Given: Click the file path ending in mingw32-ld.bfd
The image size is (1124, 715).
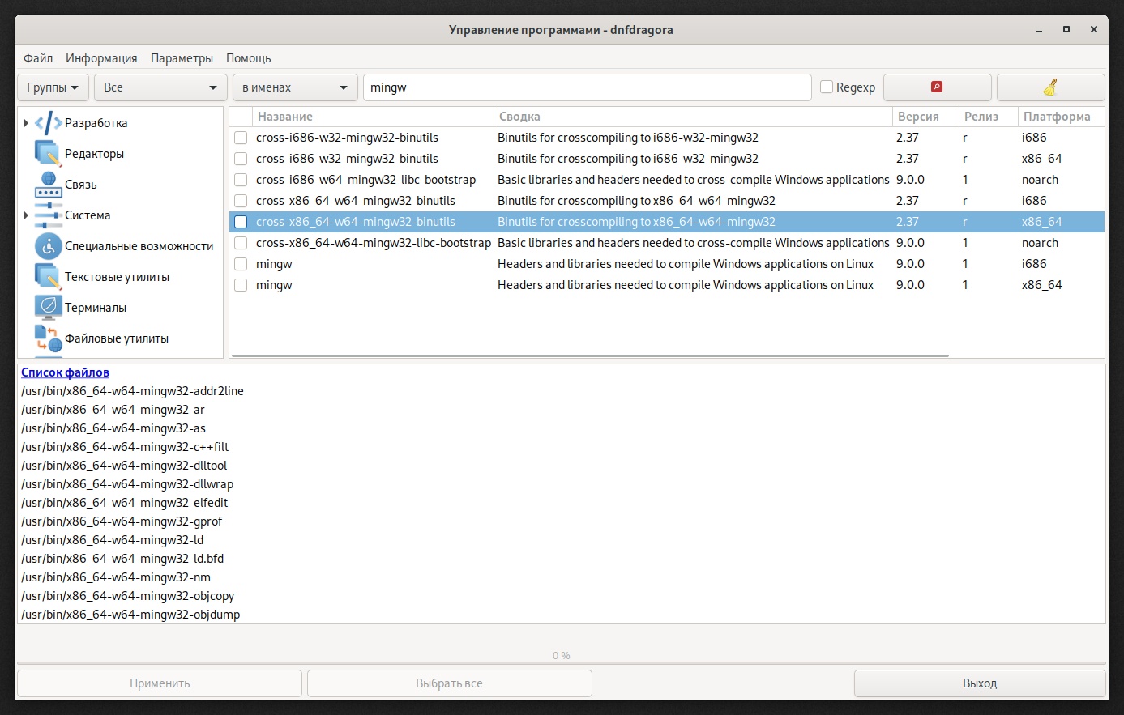Looking at the screenshot, I should 122,559.
